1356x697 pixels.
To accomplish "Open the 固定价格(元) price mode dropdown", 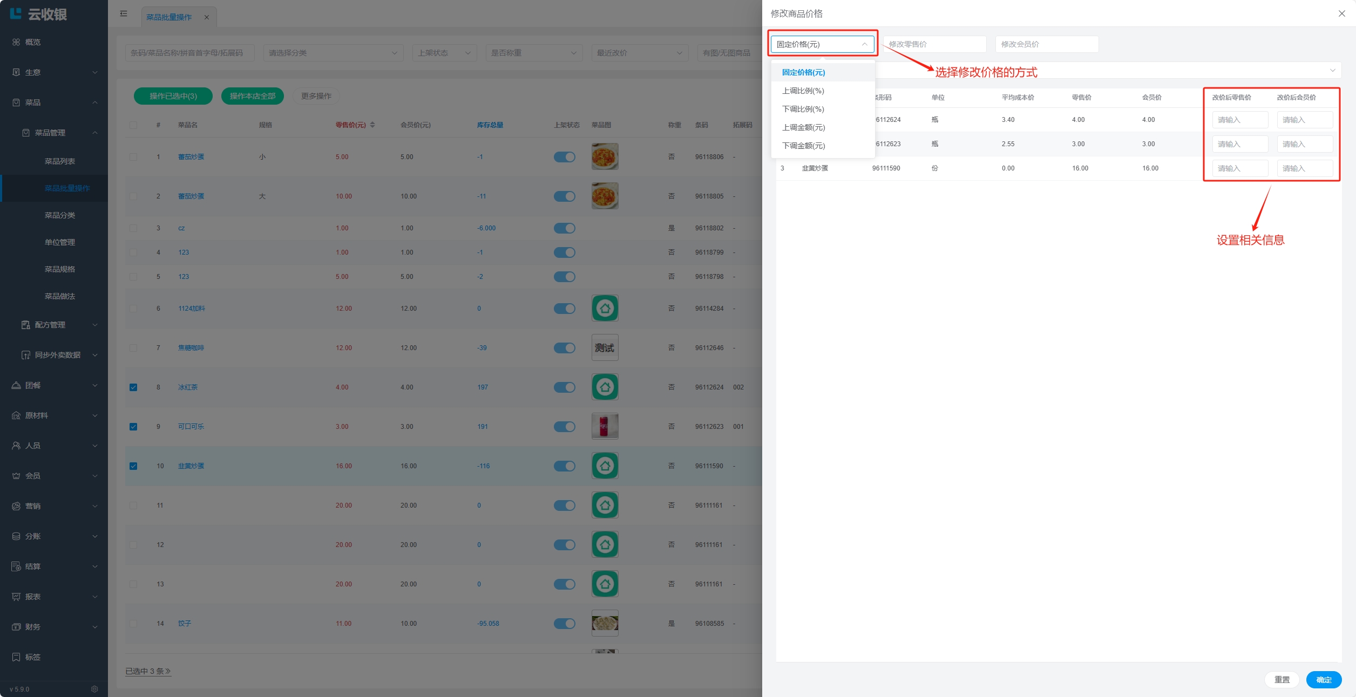I will coord(822,44).
